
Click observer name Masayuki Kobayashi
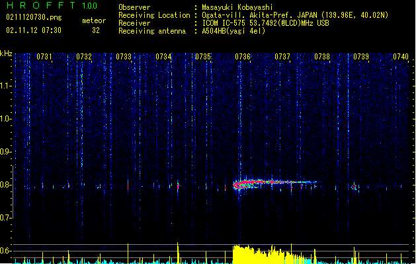(237, 7)
